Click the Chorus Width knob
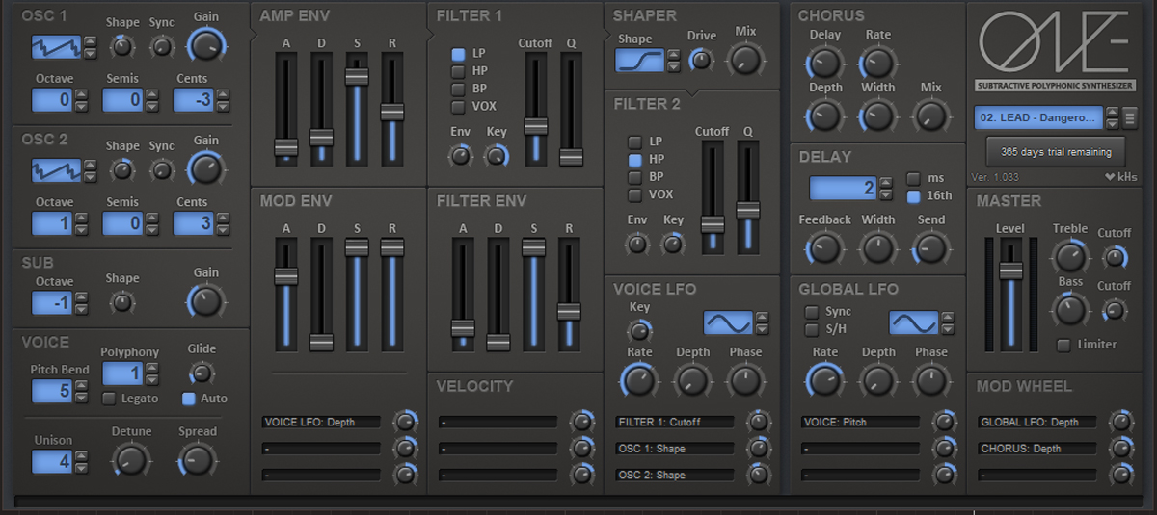1157x515 pixels. coord(877,116)
